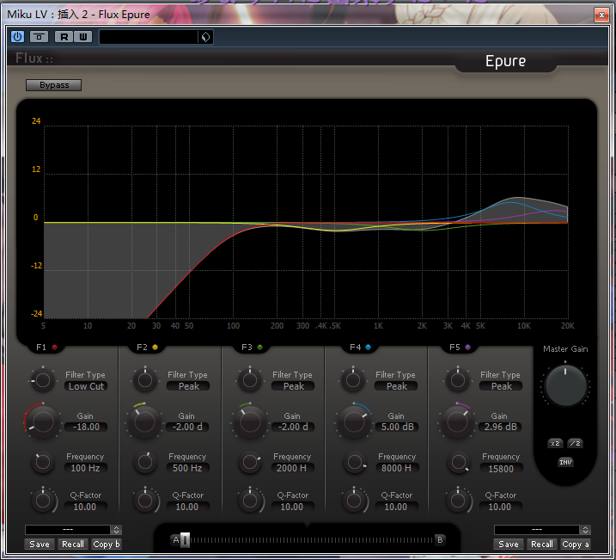
Task: Open the F1 Filter Type Low Cut selector
Action: 86,386
